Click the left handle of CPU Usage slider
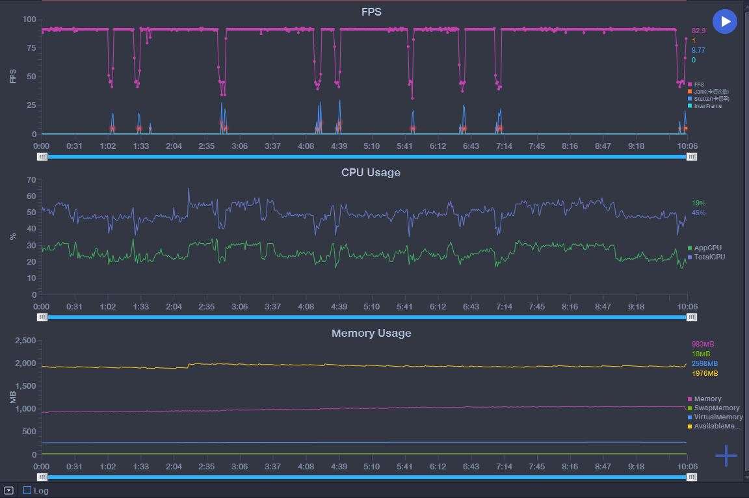This screenshot has height=498, width=749. click(42, 317)
